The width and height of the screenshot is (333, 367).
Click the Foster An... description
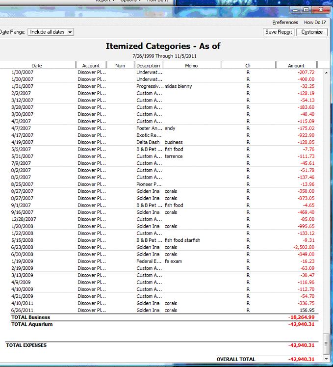(149, 128)
